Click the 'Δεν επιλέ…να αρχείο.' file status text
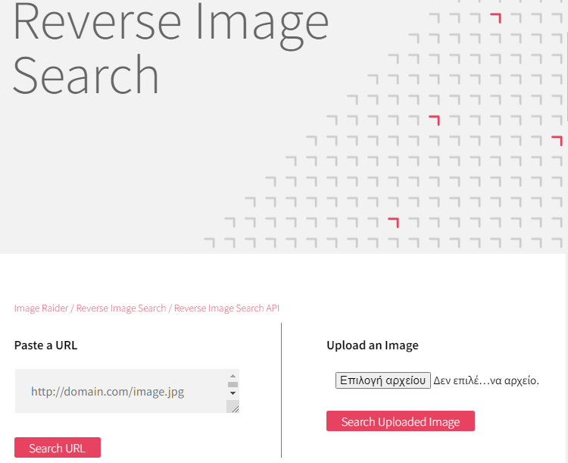Screen dimensions: 568x463 pyautogui.click(x=486, y=380)
